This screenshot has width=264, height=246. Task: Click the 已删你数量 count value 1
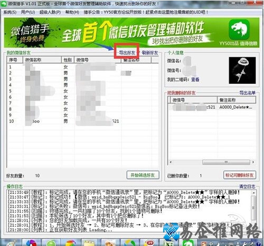[201, 175]
